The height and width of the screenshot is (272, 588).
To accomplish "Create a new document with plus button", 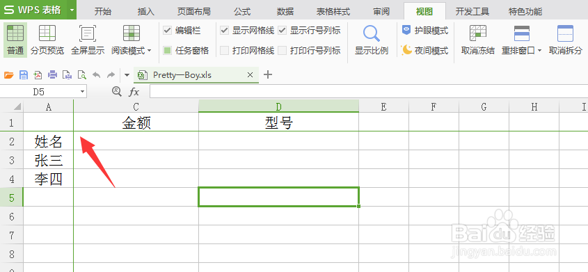I will (x=267, y=74).
